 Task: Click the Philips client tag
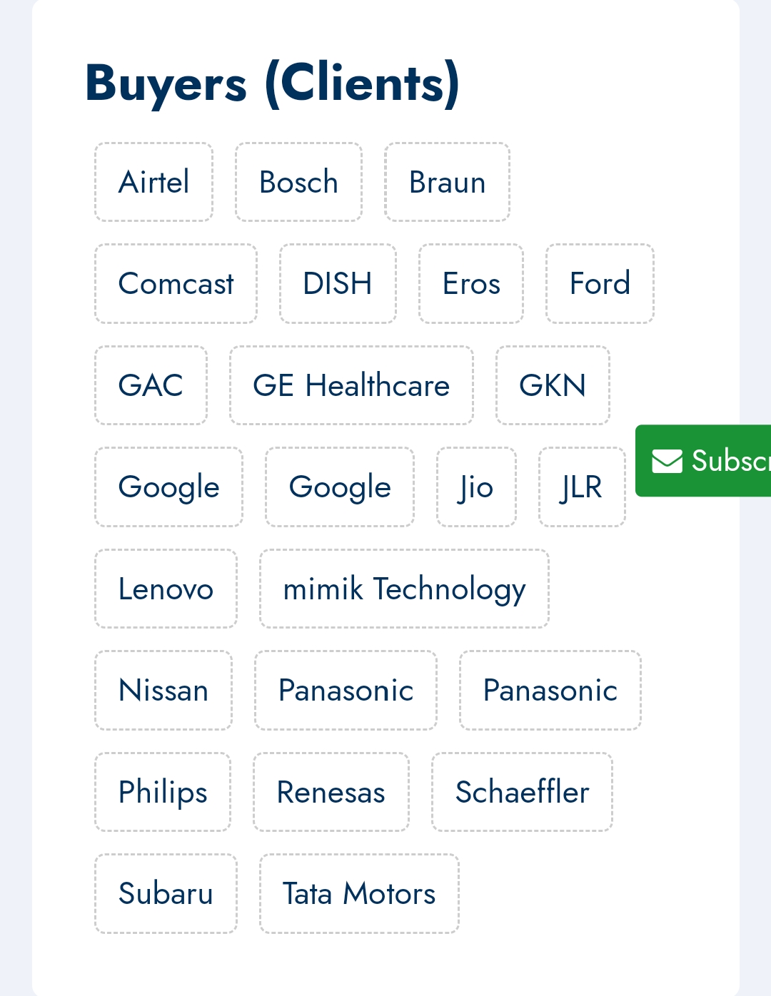point(163,792)
